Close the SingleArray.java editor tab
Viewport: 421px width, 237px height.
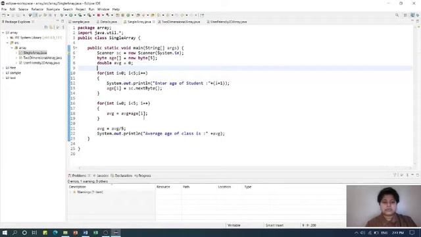coord(154,22)
